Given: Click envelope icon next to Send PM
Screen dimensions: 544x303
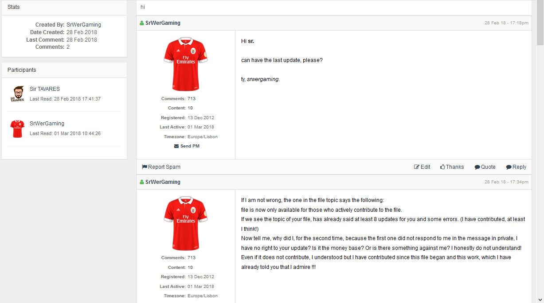Looking at the screenshot, I should coord(176,146).
